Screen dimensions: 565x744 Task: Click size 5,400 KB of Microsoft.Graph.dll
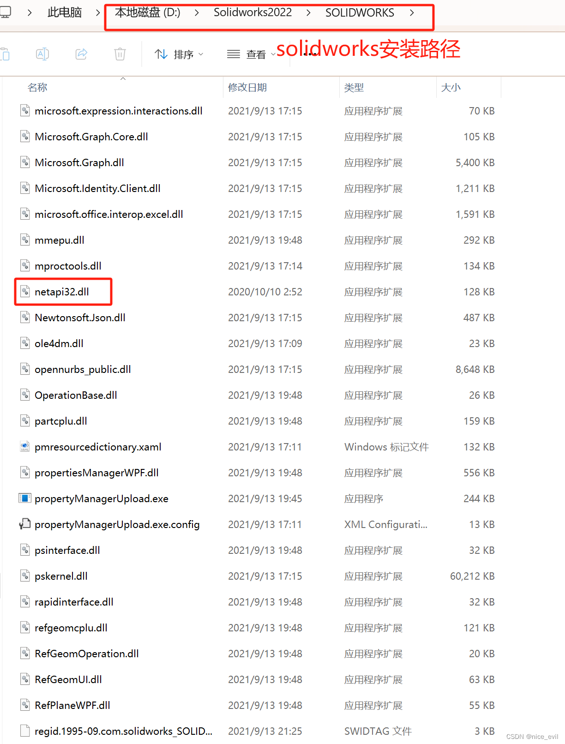[475, 162]
